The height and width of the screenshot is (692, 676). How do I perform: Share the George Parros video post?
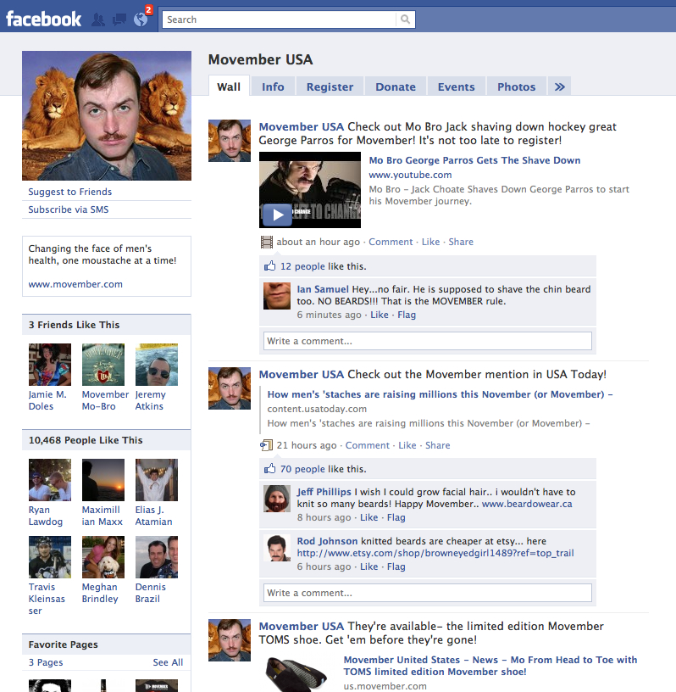461,242
